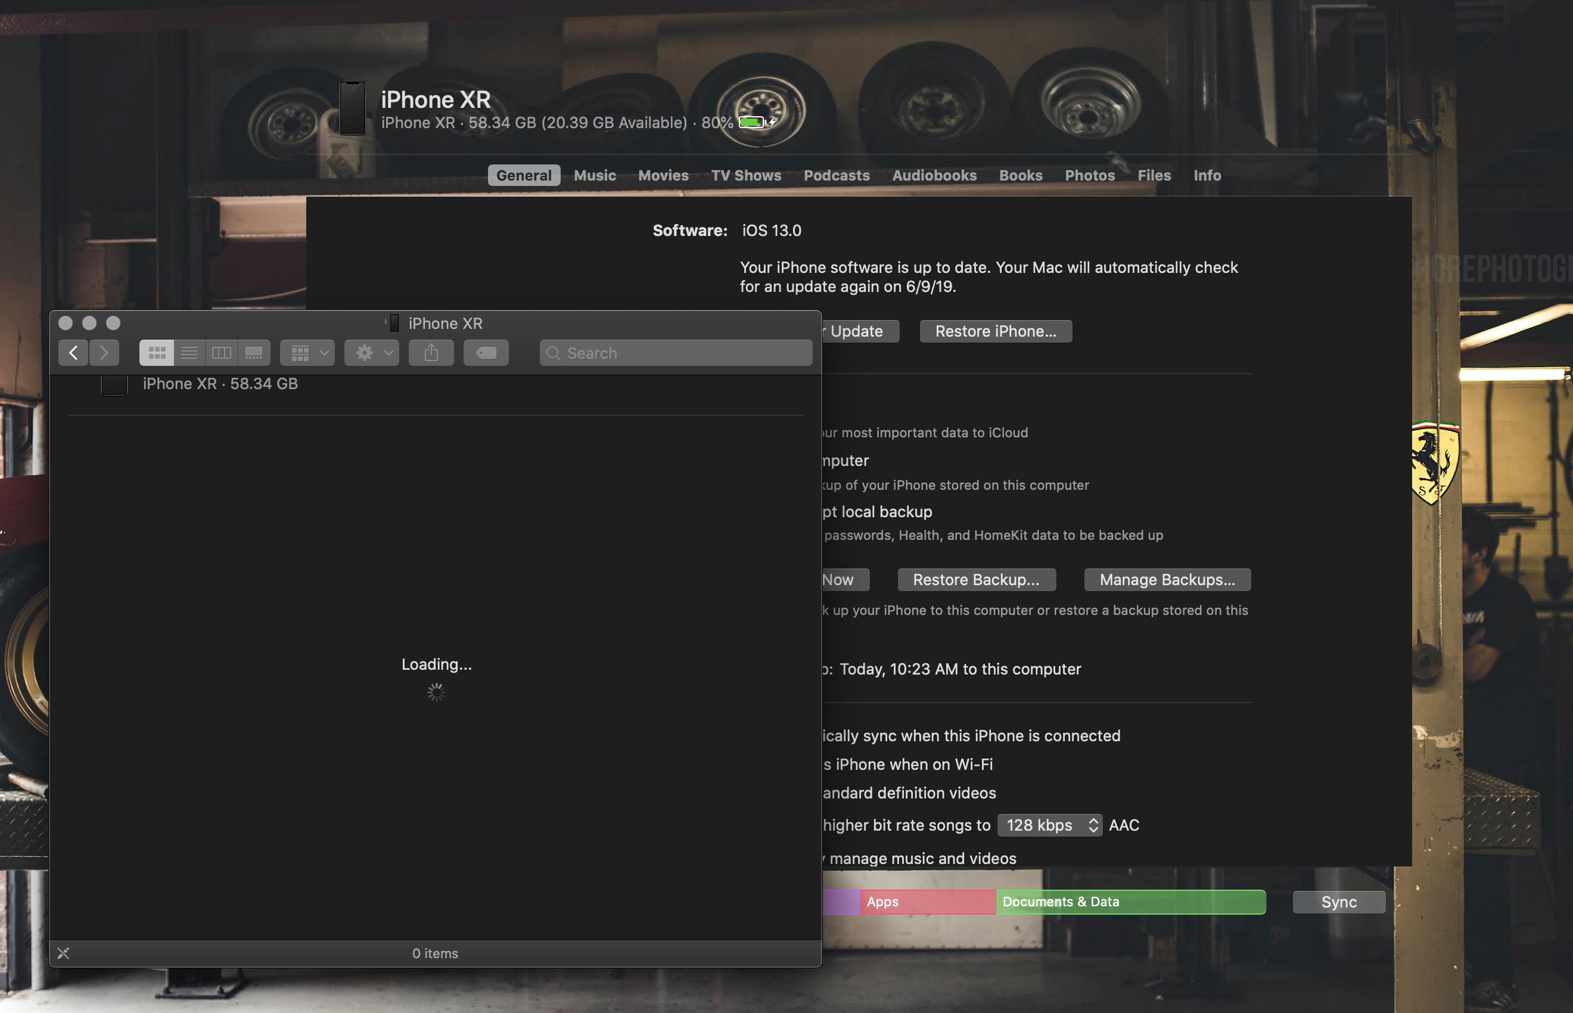The height and width of the screenshot is (1013, 1573).
Task: Switch to the Photos tab
Action: pyautogui.click(x=1090, y=175)
